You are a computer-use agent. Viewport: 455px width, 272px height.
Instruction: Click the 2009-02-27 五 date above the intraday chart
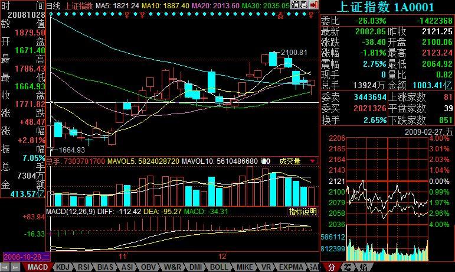[x=428, y=132]
